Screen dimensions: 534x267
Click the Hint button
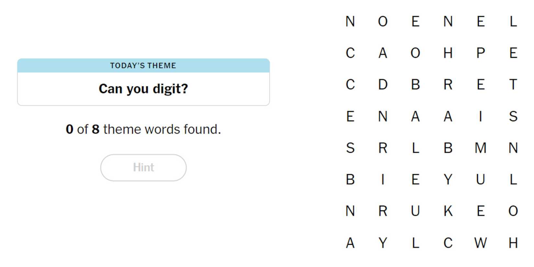(x=143, y=168)
